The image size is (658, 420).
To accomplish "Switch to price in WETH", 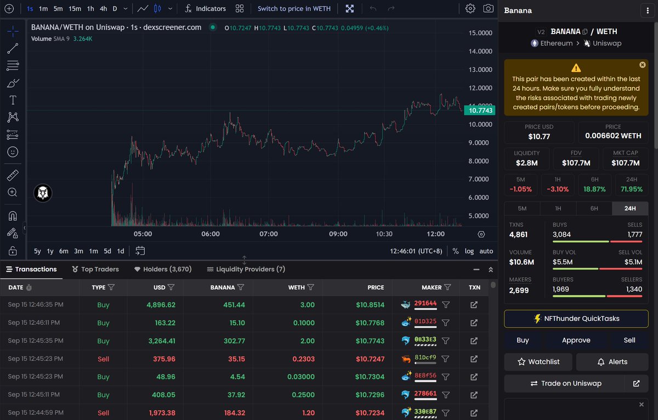I will [294, 9].
